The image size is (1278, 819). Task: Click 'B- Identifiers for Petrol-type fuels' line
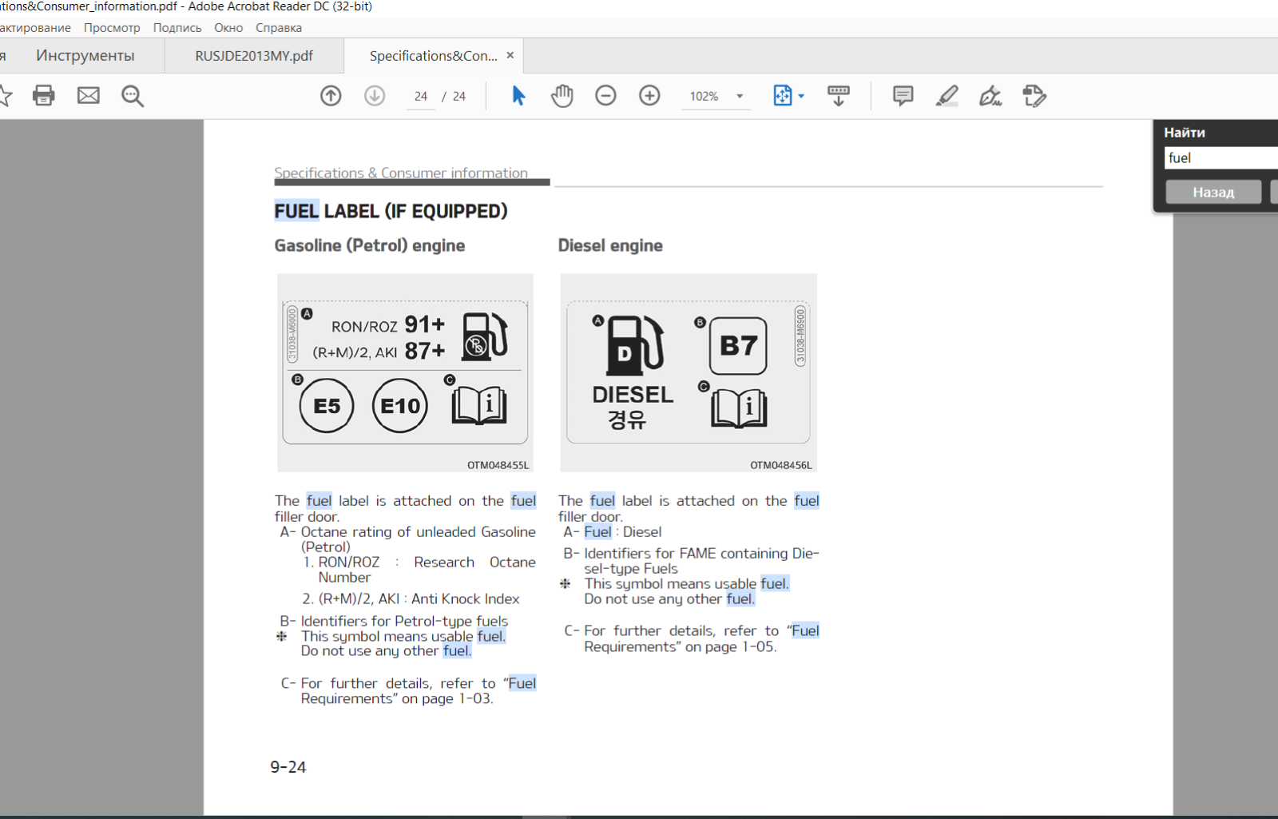[394, 621]
